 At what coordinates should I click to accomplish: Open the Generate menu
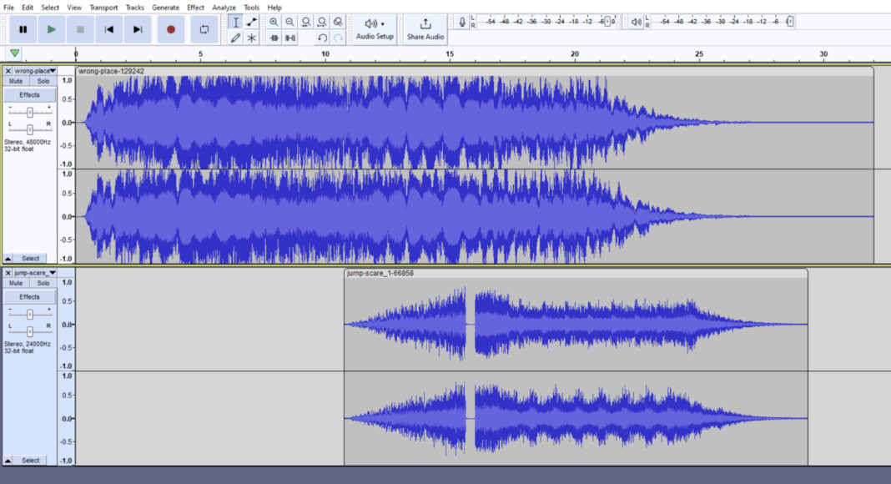click(164, 7)
